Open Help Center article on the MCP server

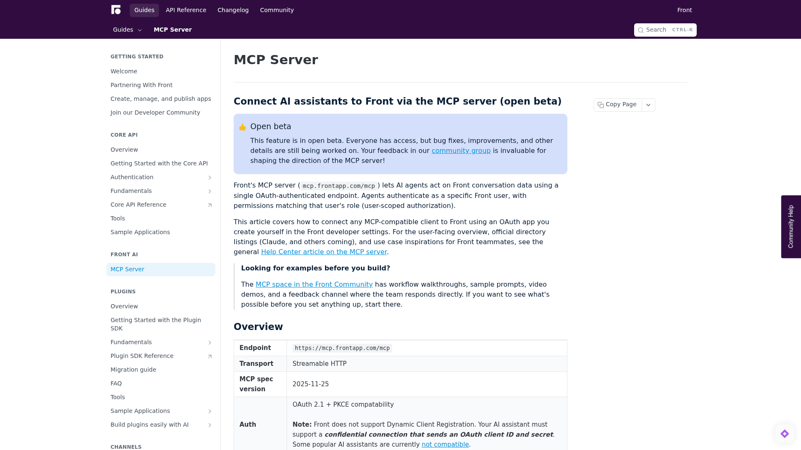click(324, 252)
